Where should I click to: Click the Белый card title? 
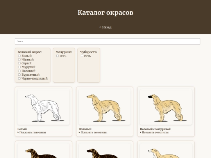(x=22, y=129)
